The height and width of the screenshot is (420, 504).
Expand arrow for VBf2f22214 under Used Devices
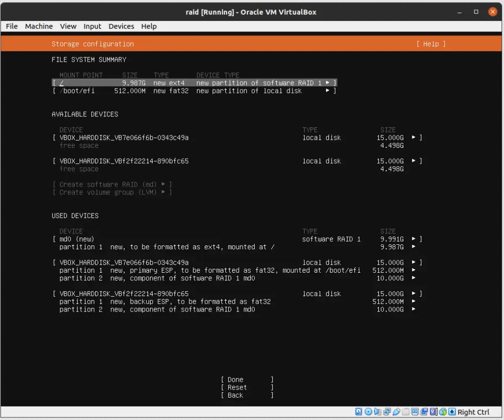click(413, 294)
